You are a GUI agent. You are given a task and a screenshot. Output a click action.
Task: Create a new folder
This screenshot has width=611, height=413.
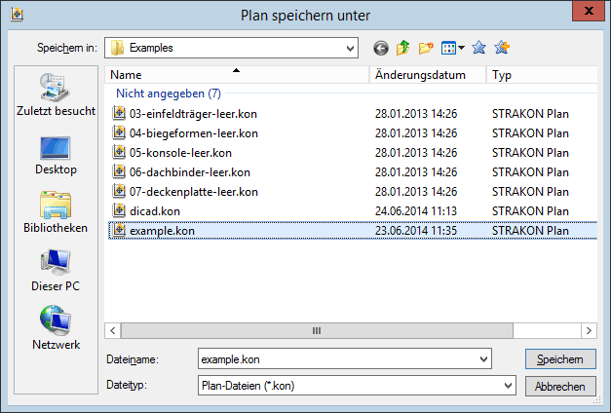[426, 47]
